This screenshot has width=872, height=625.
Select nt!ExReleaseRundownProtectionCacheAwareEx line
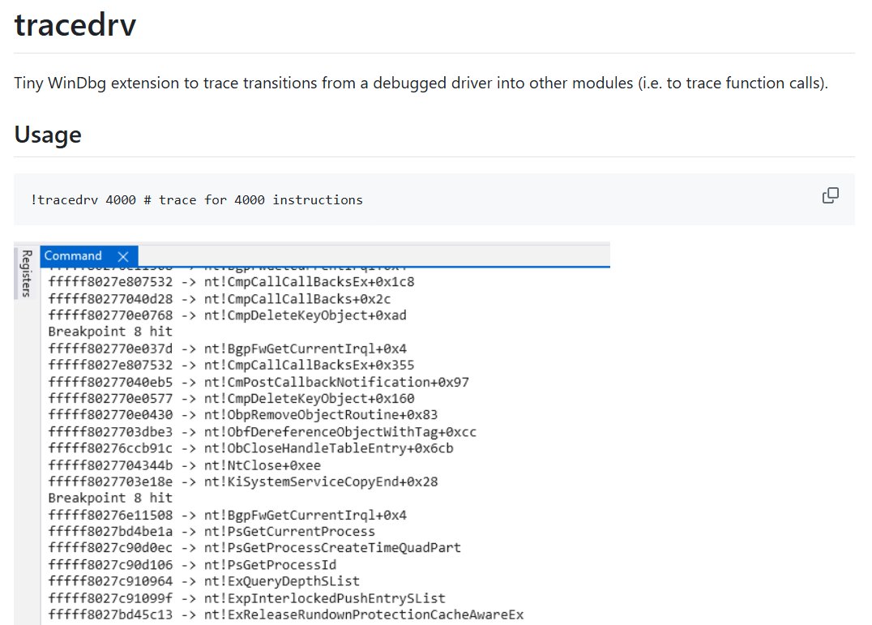pyautogui.click(x=286, y=614)
